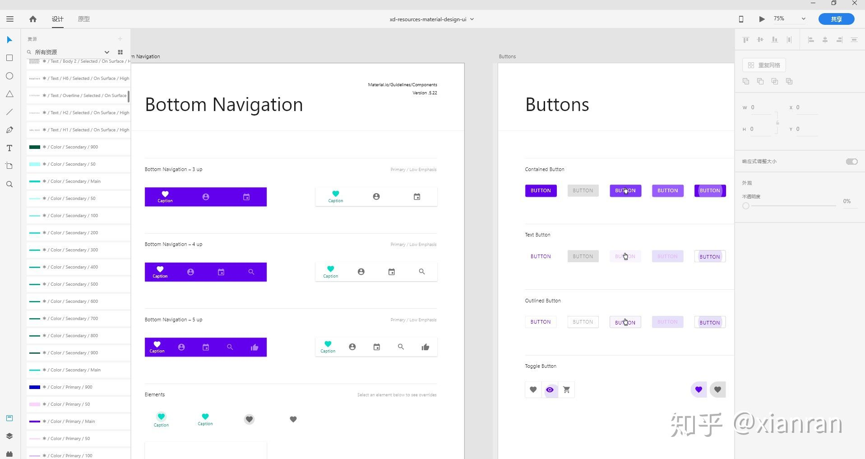Switch assets panel to grid view
This screenshot has height=459, width=865.
click(120, 52)
